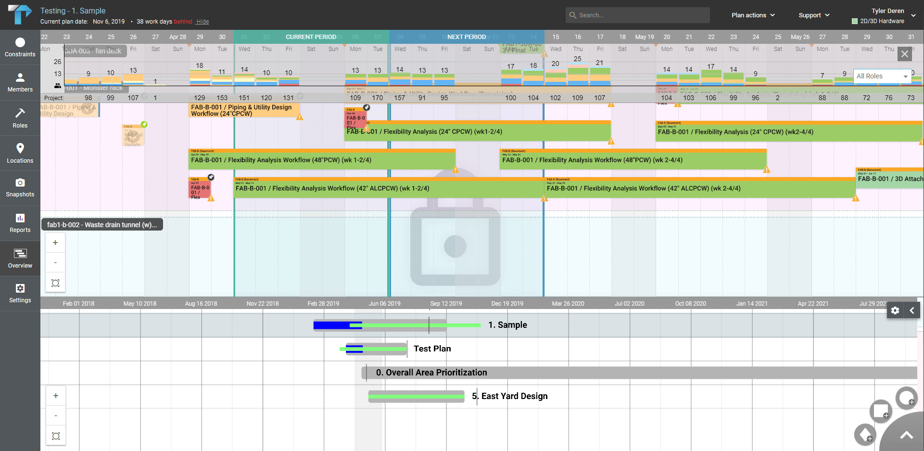Collapse the floating add menu with up arrow
Viewport: 924px width, 451px height.
(907, 436)
